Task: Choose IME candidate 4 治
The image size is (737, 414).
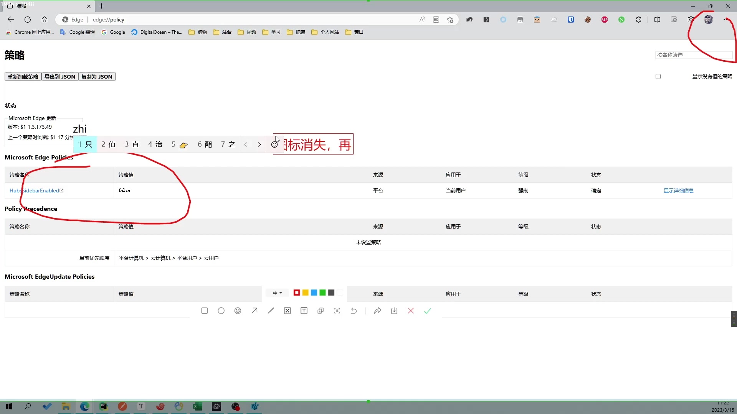Action: (x=155, y=145)
